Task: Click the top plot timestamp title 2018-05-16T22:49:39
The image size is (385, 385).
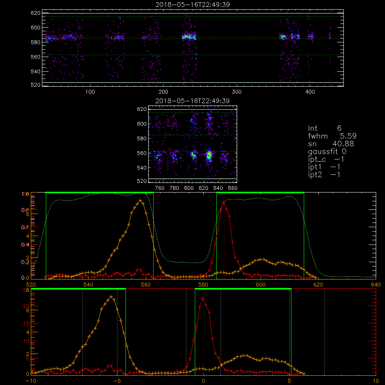Action: click(192, 5)
